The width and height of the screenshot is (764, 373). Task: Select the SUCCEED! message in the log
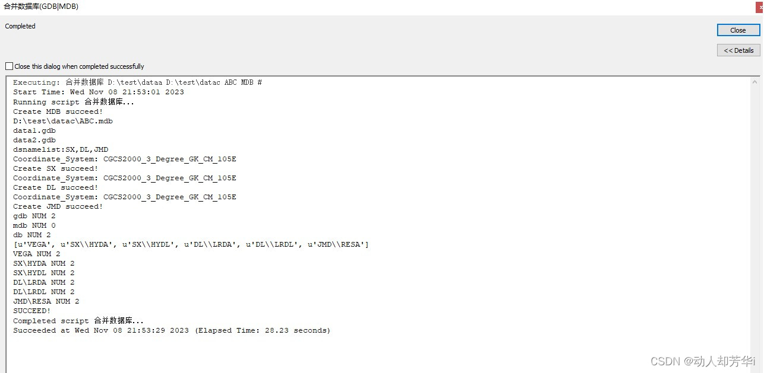point(31,310)
